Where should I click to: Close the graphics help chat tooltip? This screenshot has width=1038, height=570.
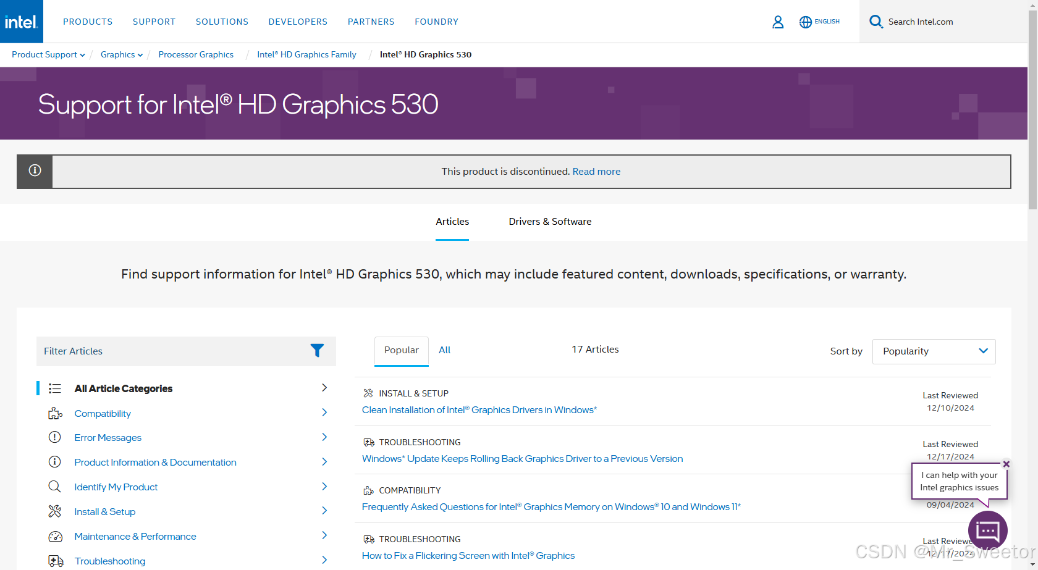(x=1006, y=464)
